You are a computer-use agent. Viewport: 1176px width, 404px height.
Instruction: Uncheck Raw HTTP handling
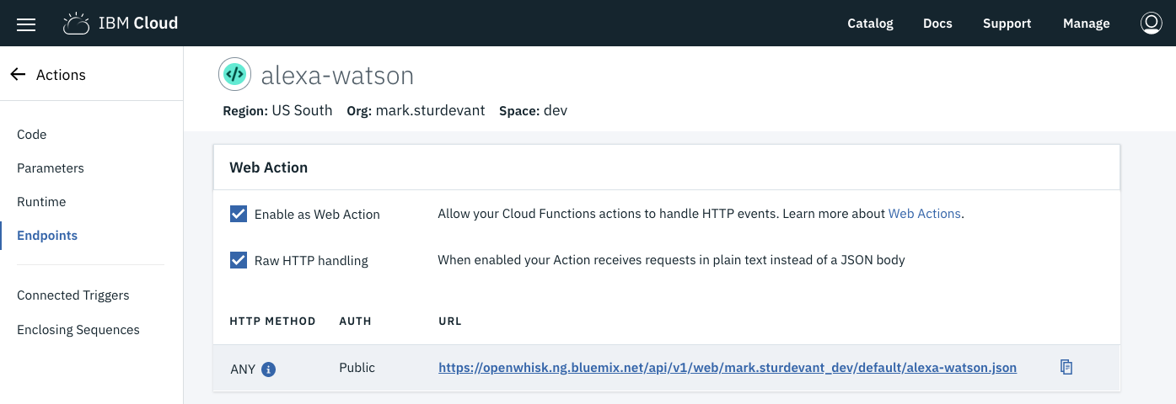point(239,260)
